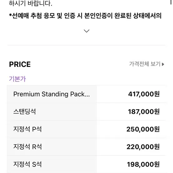Click the divider line above PRICE section

click(x=86, y=45)
